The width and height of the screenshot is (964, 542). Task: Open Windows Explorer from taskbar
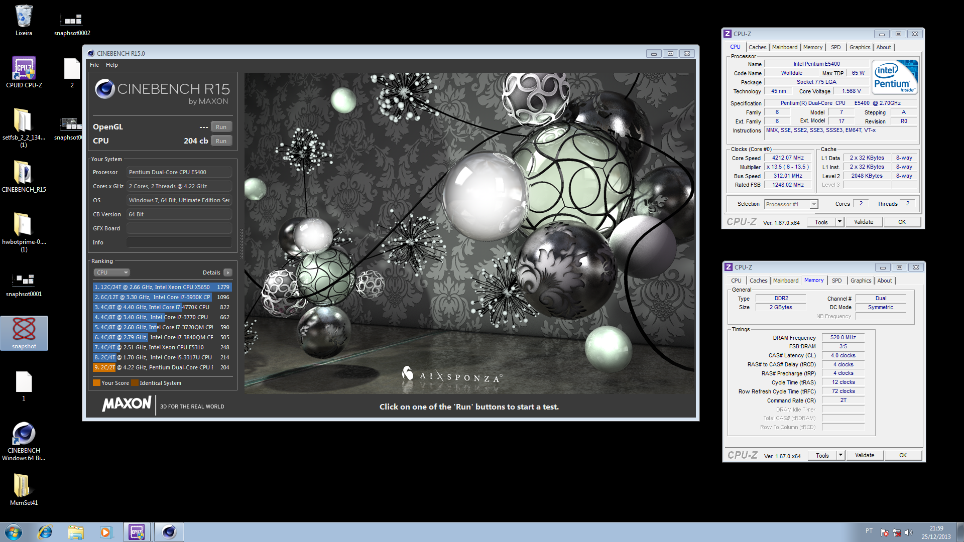point(76,532)
